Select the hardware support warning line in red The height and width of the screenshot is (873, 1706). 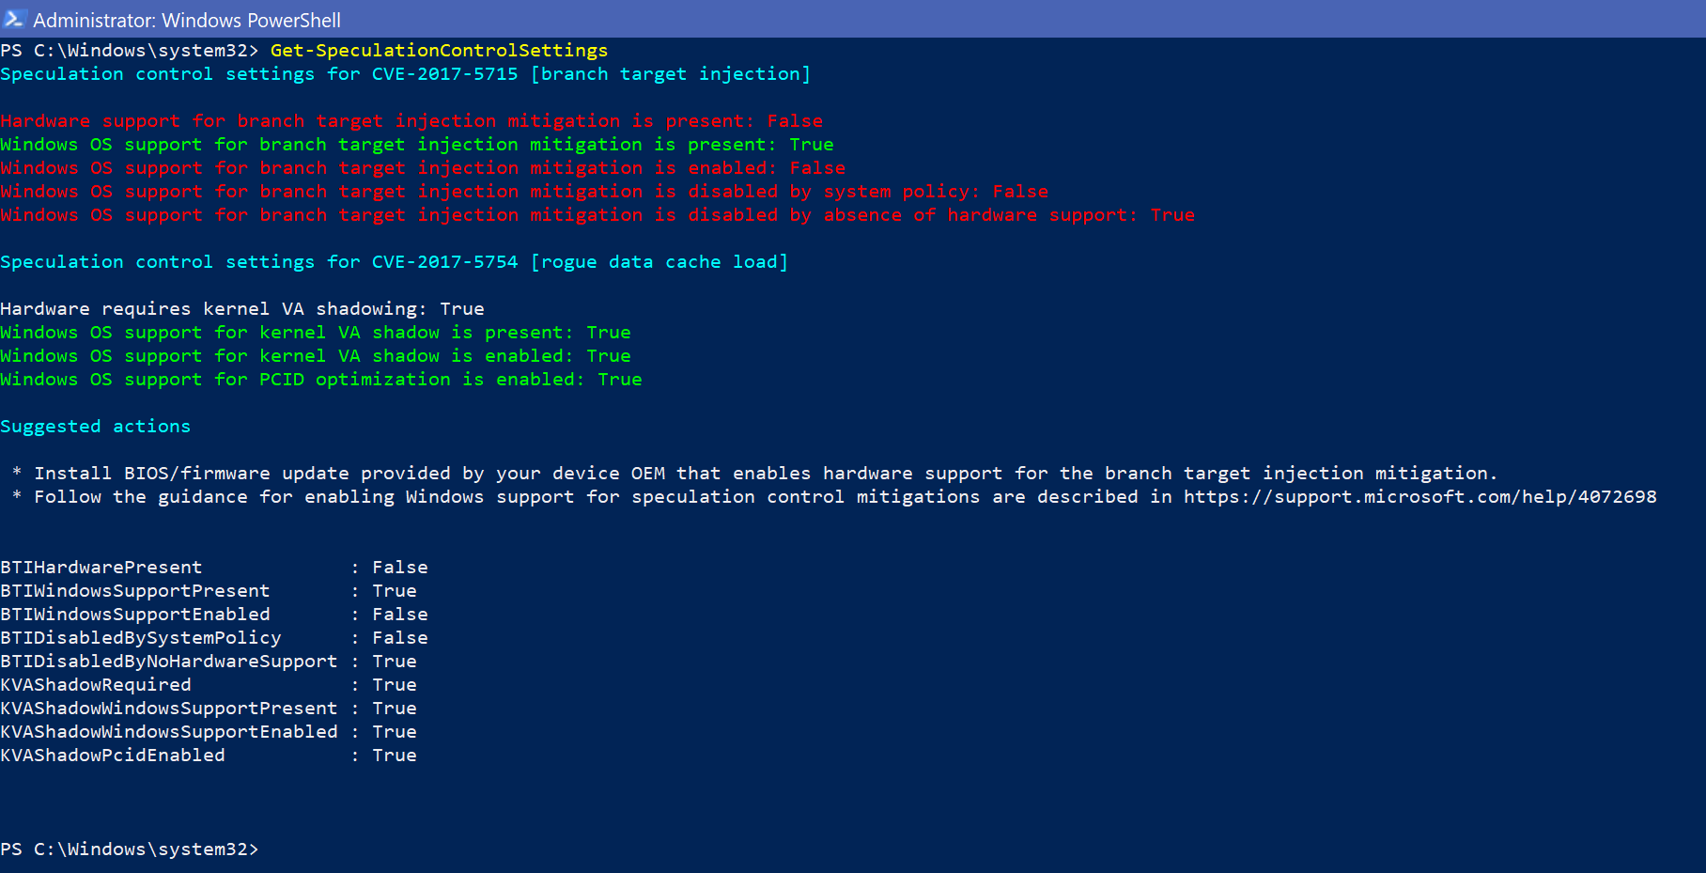pos(411,120)
